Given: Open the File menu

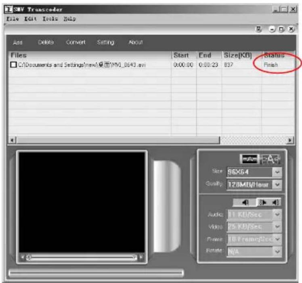Looking at the screenshot, I should pos(13,19).
